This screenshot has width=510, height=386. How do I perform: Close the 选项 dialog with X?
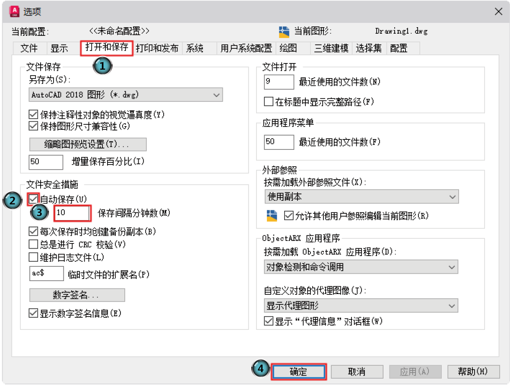498,12
